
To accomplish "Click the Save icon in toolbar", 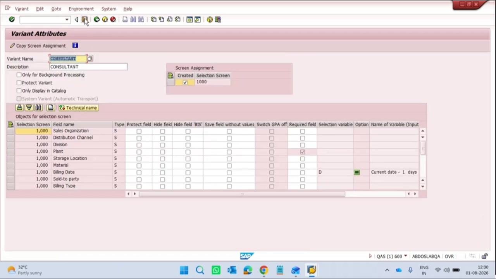I will tap(84, 19).
